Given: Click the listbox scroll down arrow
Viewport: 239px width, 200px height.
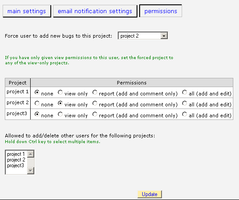Looking at the screenshot, I should pos(31,171).
